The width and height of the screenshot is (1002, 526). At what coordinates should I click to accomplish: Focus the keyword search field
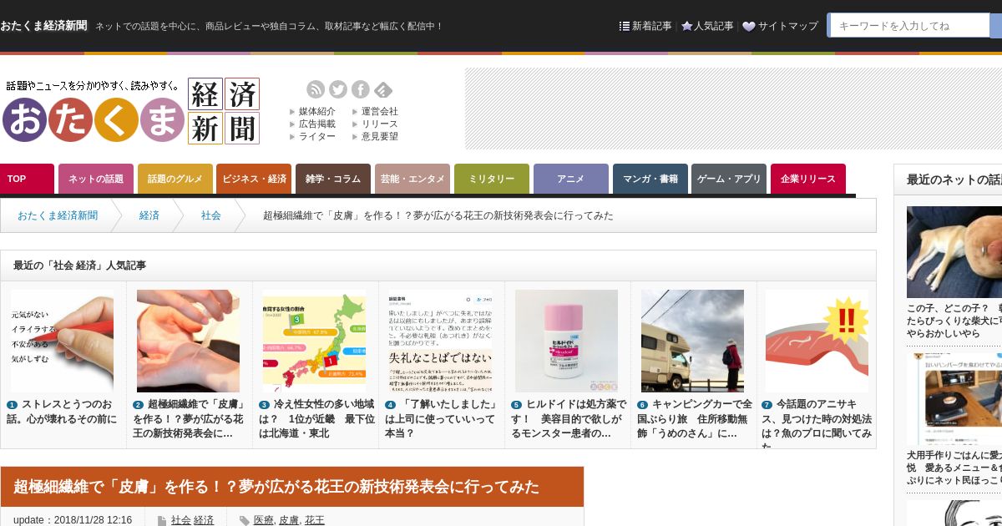click(908, 26)
